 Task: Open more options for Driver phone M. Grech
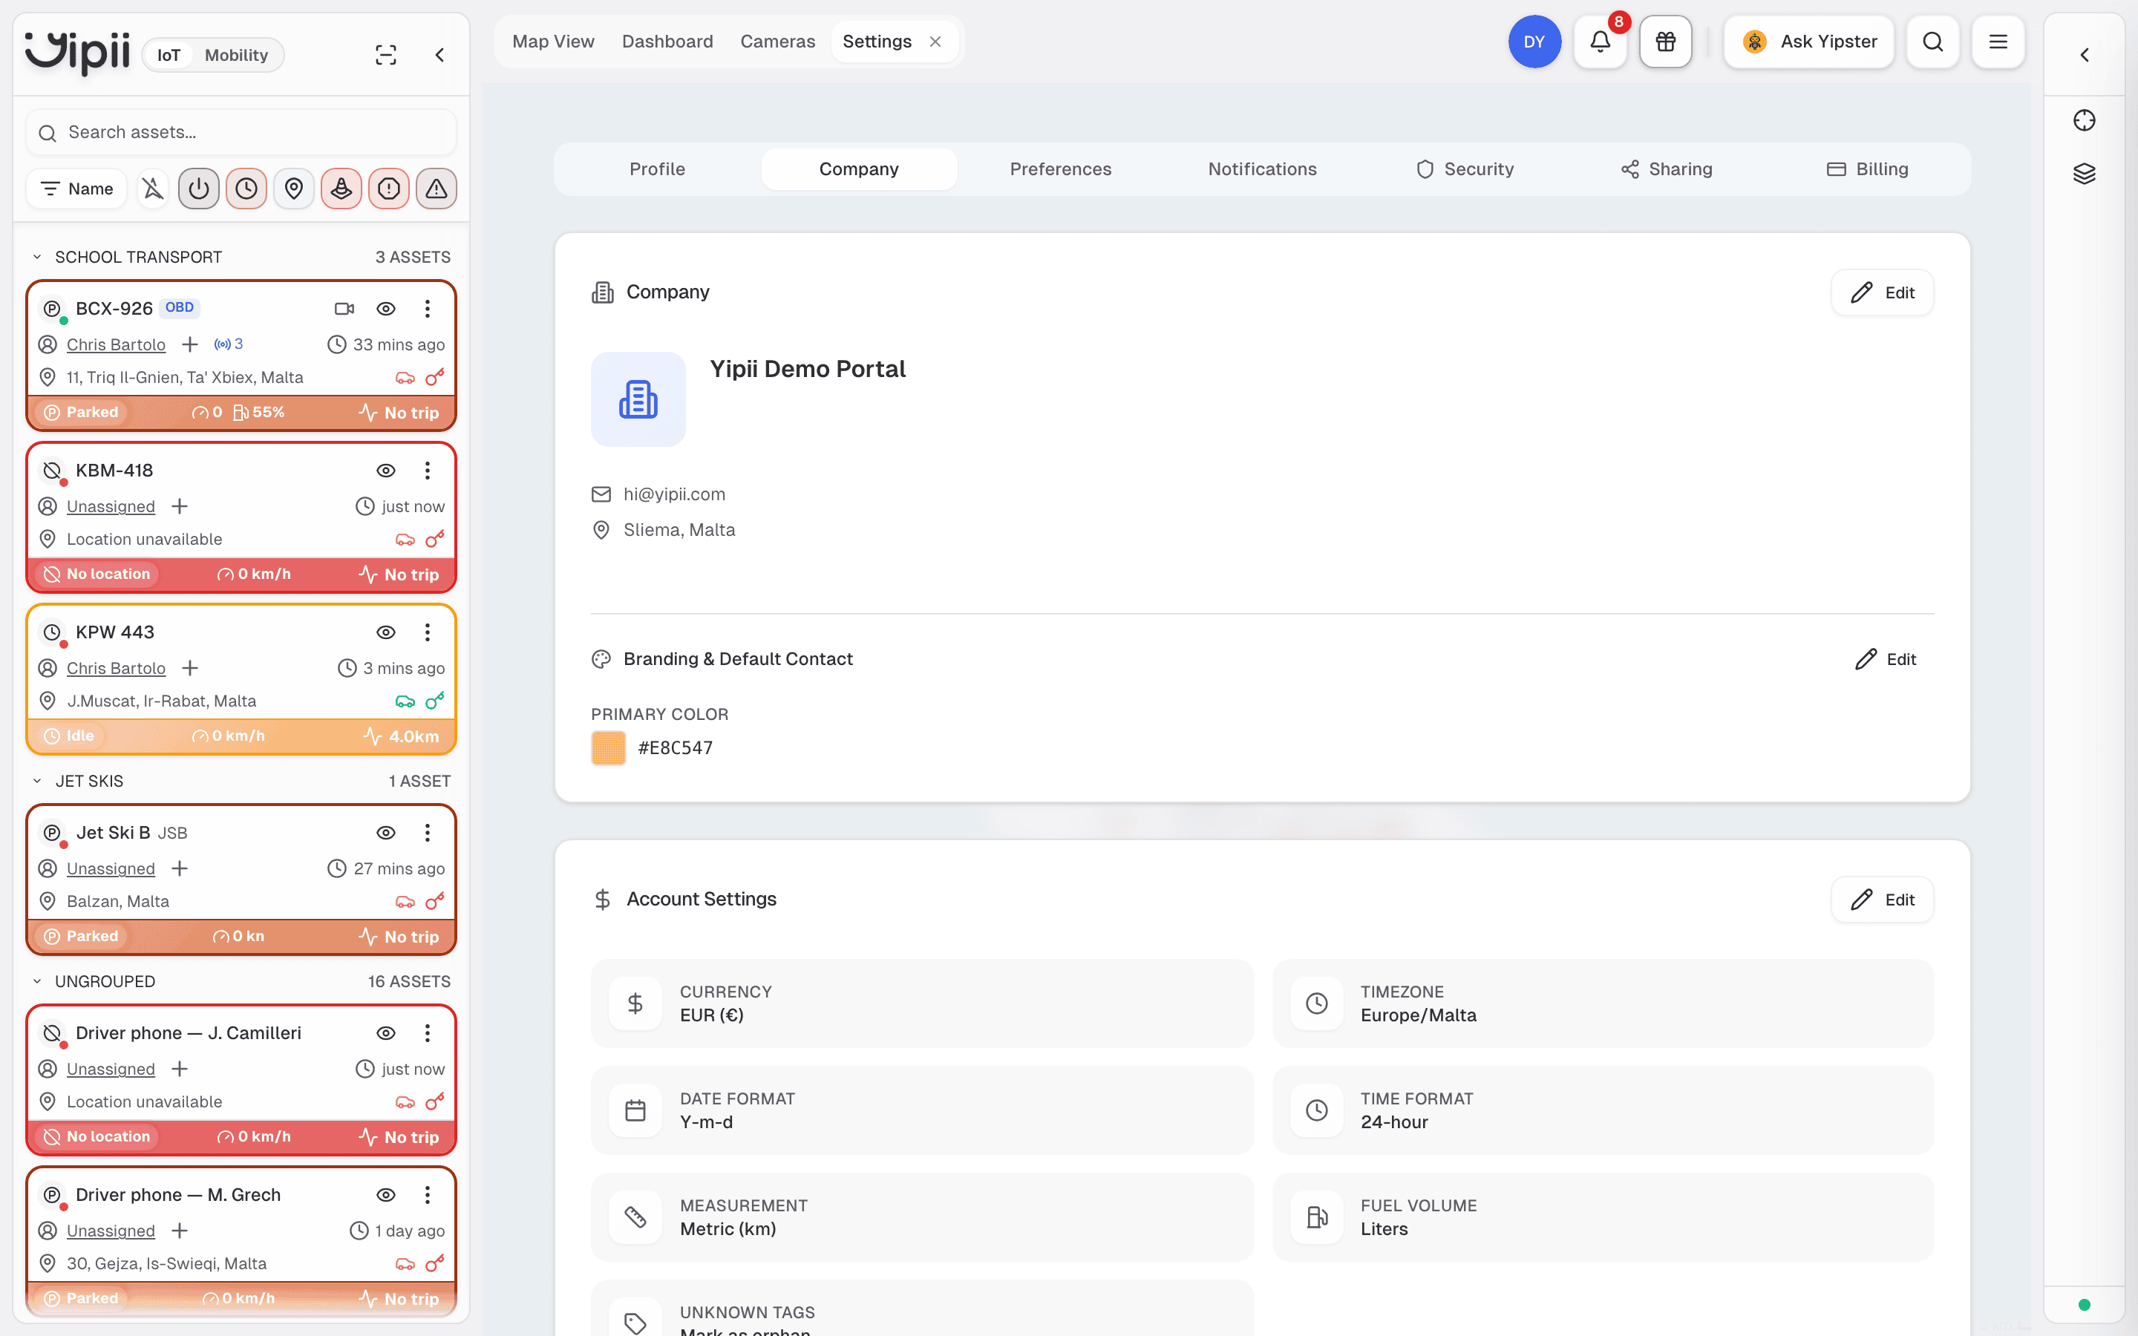[x=428, y=1195]
